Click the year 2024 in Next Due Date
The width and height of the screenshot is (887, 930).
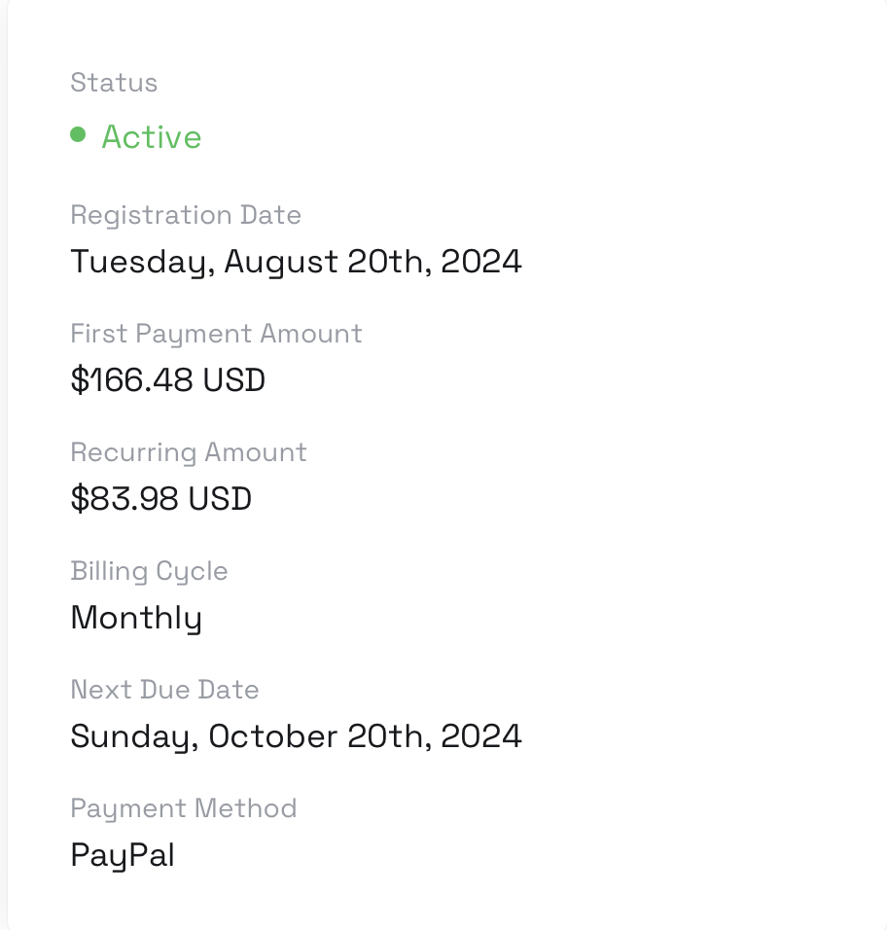point(480,736)
